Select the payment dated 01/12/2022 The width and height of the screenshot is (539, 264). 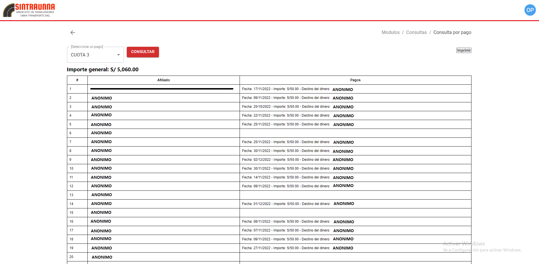coord(286,204)
